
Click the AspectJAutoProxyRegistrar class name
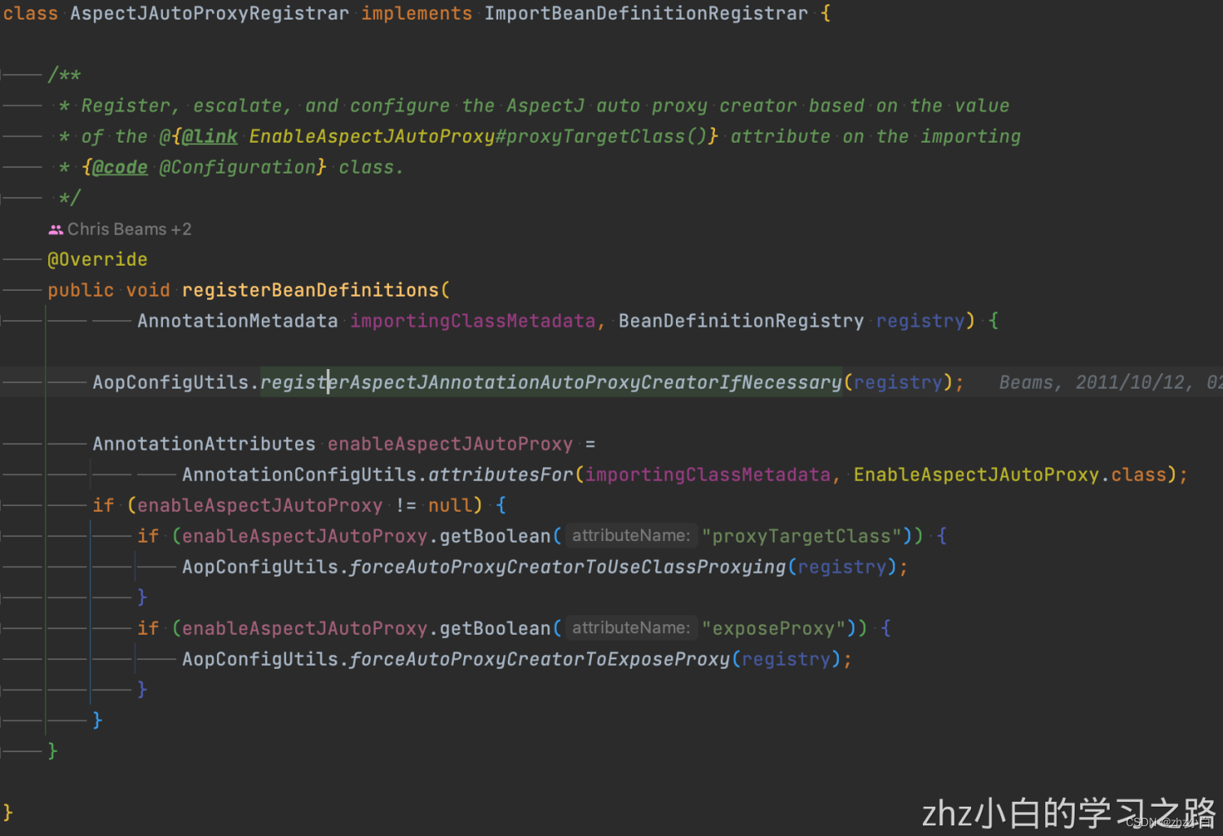210,14
